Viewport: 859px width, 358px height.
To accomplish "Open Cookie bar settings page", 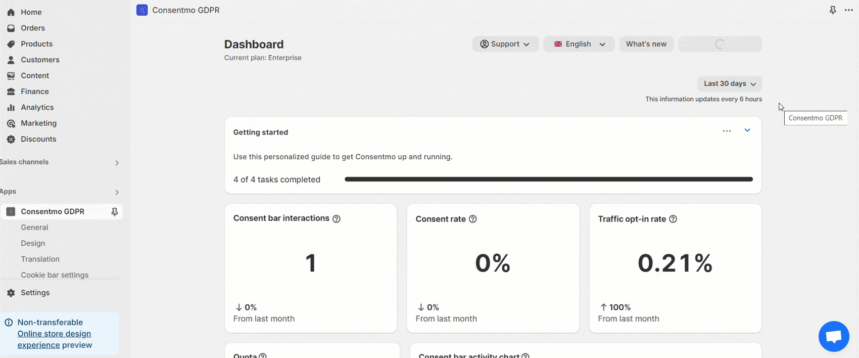I will 55,275.
